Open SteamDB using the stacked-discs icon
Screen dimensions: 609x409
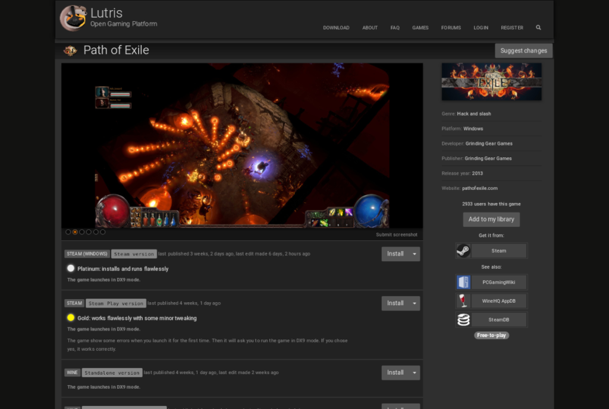click(463, 319)
